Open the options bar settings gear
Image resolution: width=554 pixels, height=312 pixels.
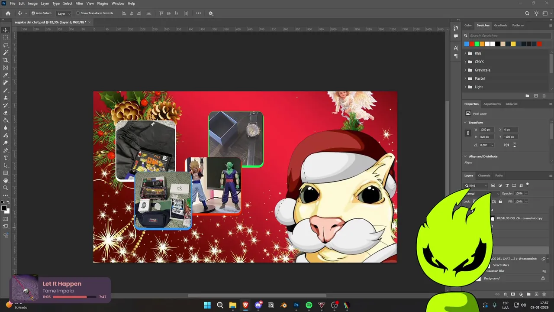tap(211, 13)
